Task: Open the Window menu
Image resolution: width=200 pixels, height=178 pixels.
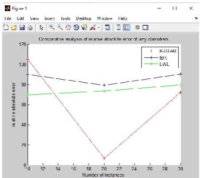Action: tap(105, 19)
